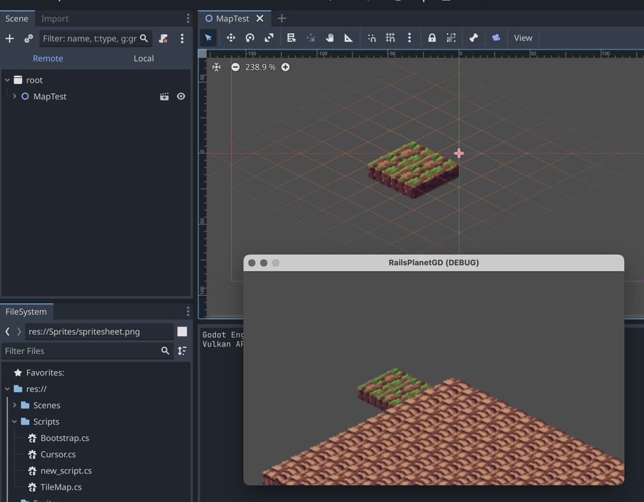Activate the Rotate mode tool
Image resolution: width=644 pixels, height=502 pixels.
point(250,38)
